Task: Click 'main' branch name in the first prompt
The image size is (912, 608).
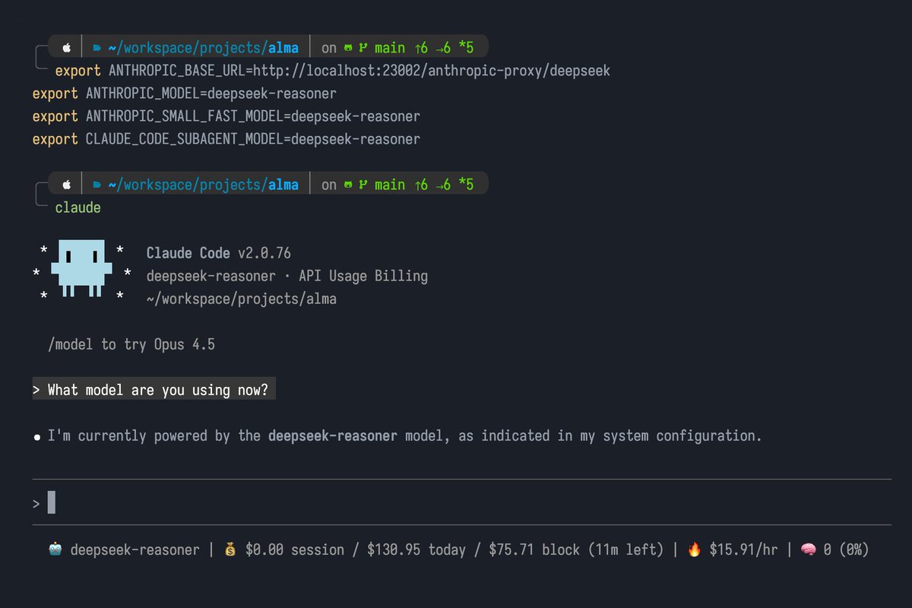Action: [390, 48]
